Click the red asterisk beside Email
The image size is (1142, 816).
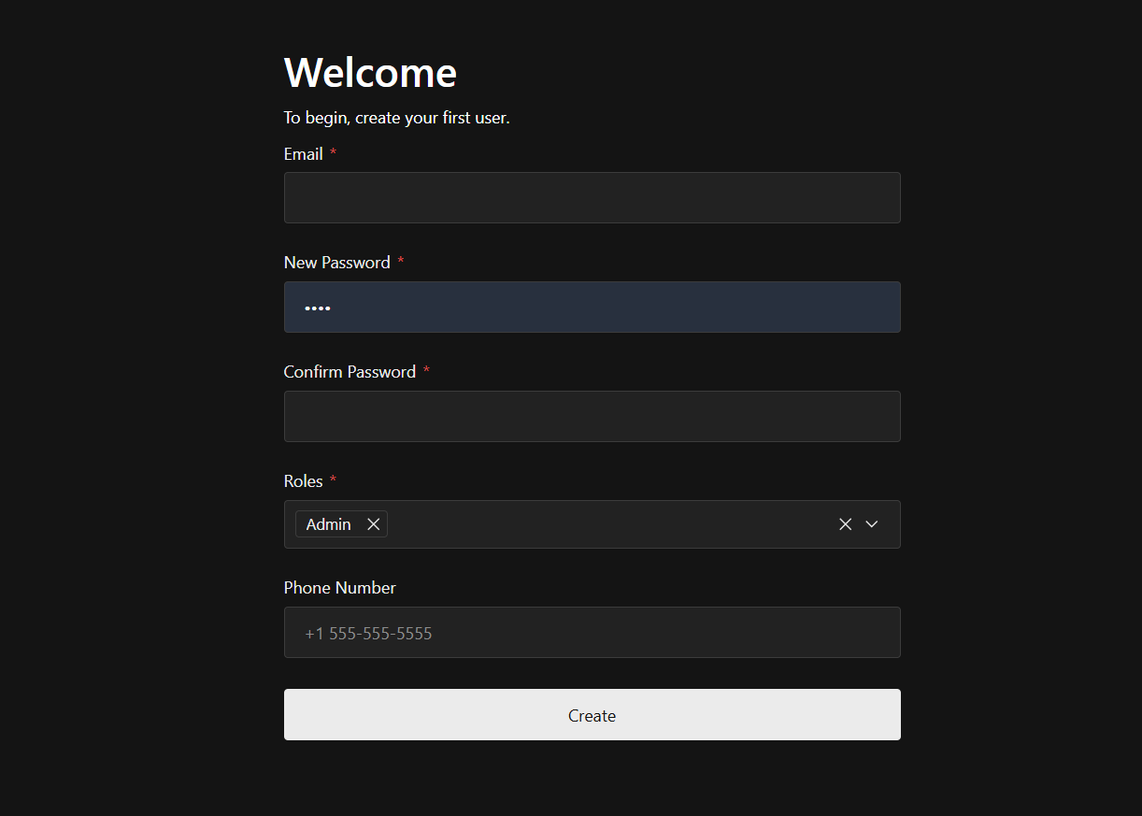333,153
